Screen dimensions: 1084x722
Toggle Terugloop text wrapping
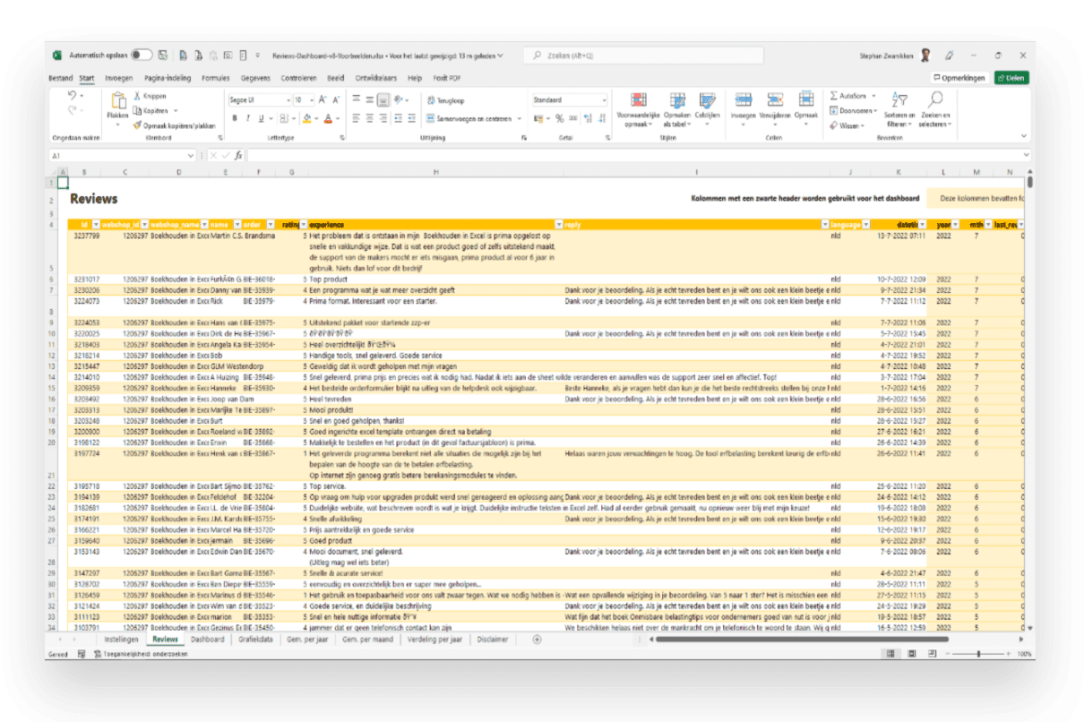(x=445, y=101)
